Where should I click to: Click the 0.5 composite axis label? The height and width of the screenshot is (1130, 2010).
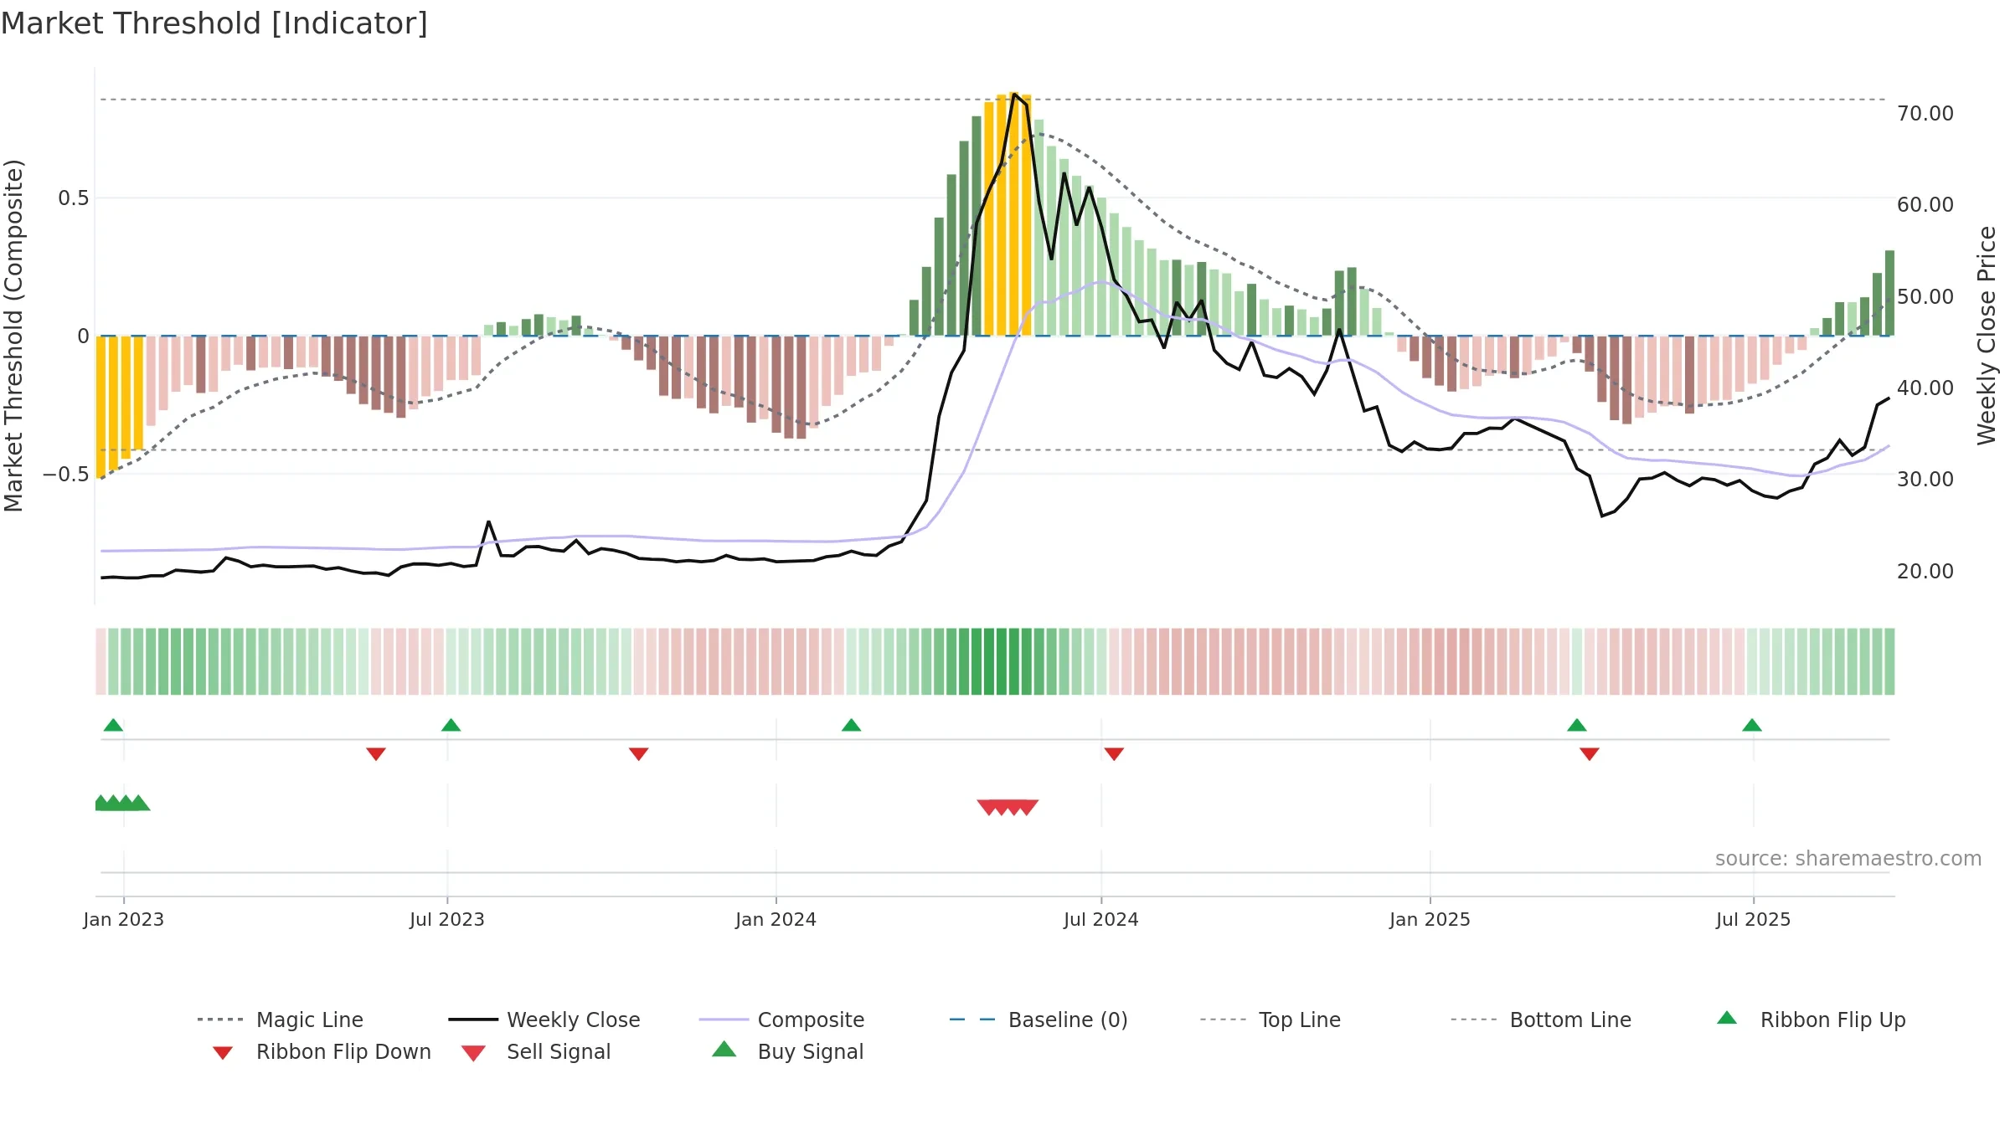[x=74, y=198]
